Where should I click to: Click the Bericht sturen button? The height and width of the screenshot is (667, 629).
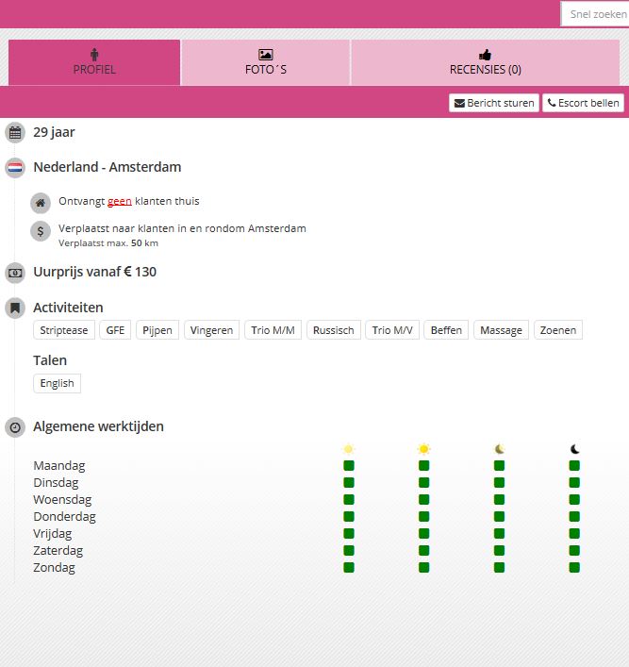[493, 103]
